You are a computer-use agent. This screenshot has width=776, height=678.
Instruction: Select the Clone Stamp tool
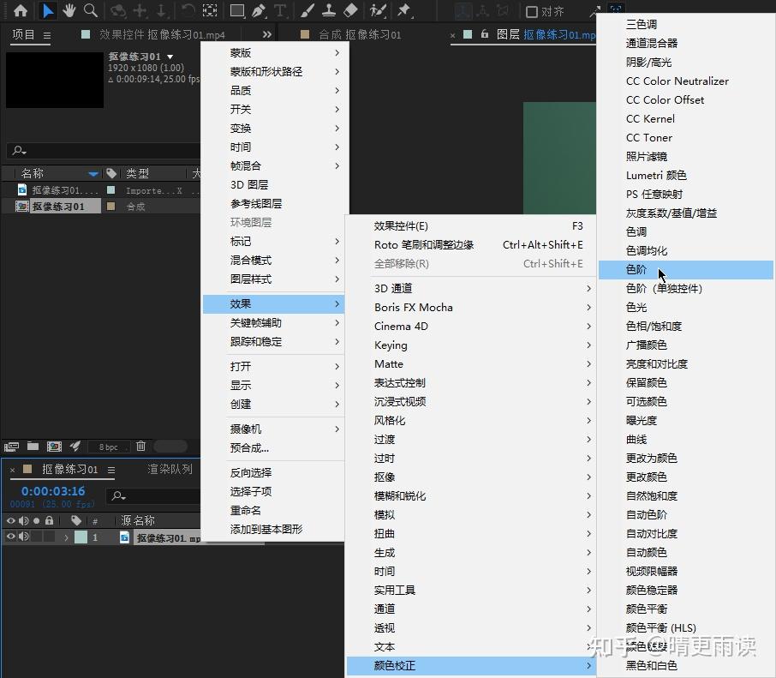click(329, 12)
